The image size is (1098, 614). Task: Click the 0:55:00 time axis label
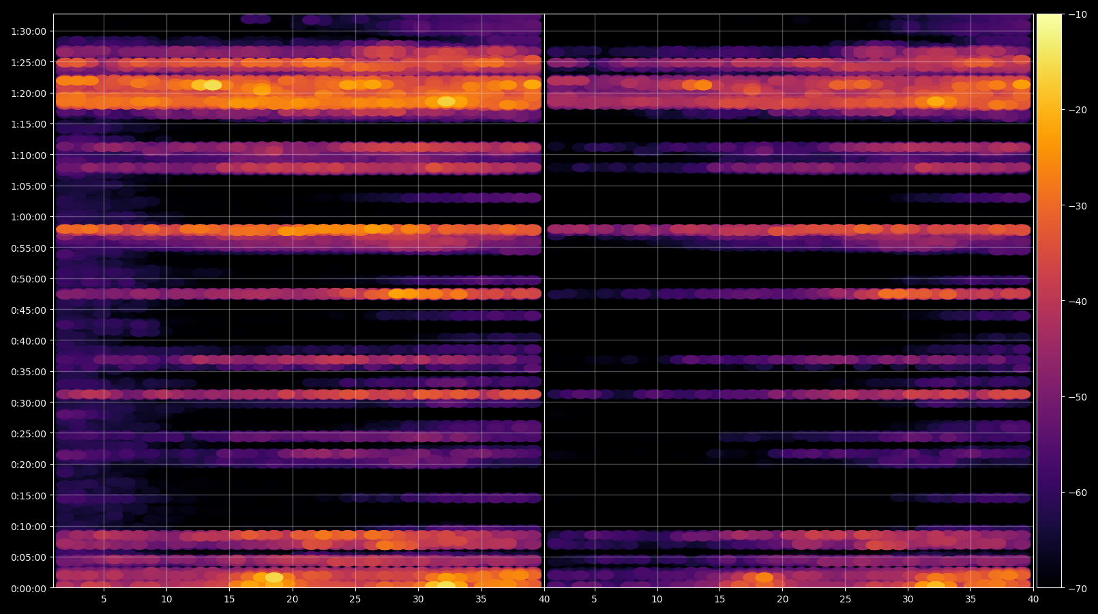pos(29,248)
